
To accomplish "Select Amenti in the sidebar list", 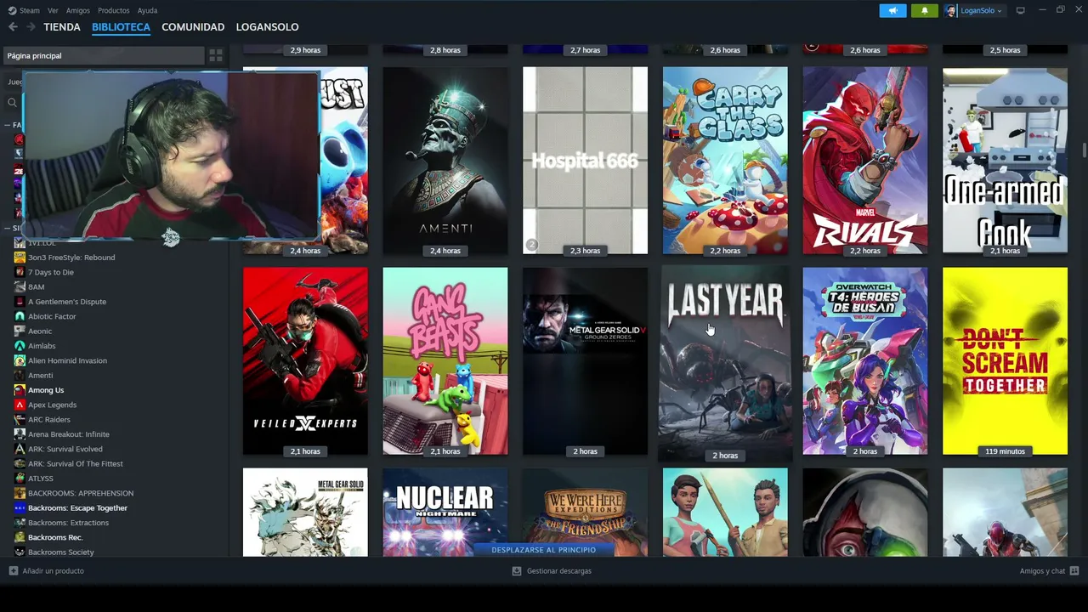I will (x=40, y=376).
